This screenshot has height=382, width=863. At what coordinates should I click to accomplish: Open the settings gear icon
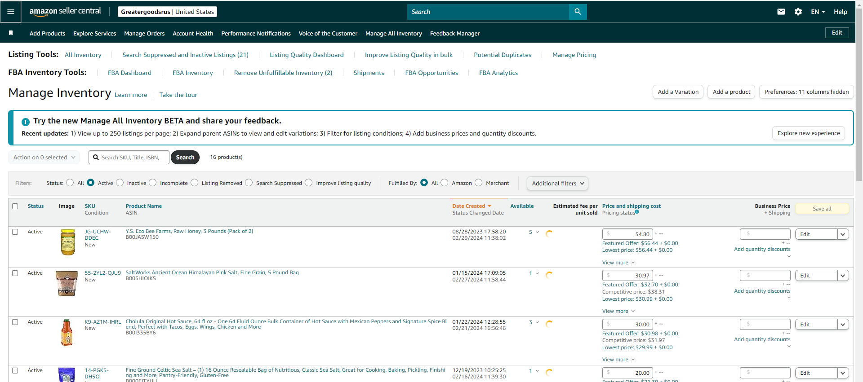(798, 12)
